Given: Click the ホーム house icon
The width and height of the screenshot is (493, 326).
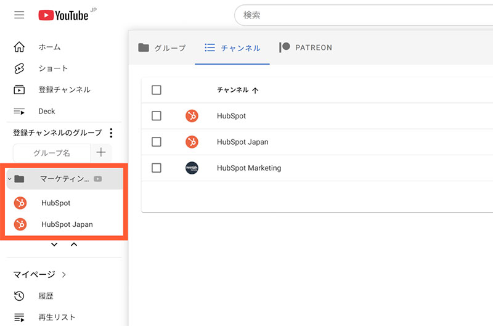Looking at the screenshot, I should [x=19, y=47].
